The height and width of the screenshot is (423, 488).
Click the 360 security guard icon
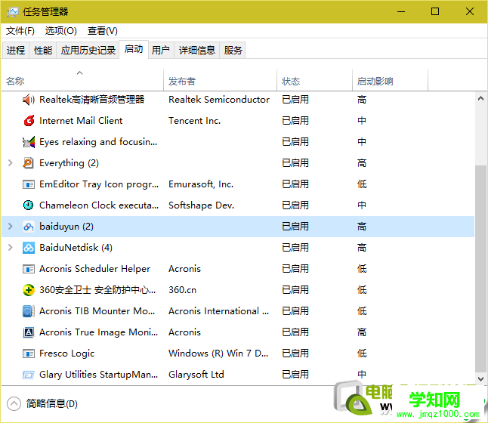[x=29, y=290]
